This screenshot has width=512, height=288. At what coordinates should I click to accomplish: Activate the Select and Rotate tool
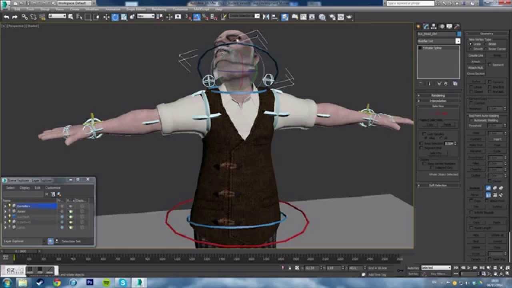[115, 17]
